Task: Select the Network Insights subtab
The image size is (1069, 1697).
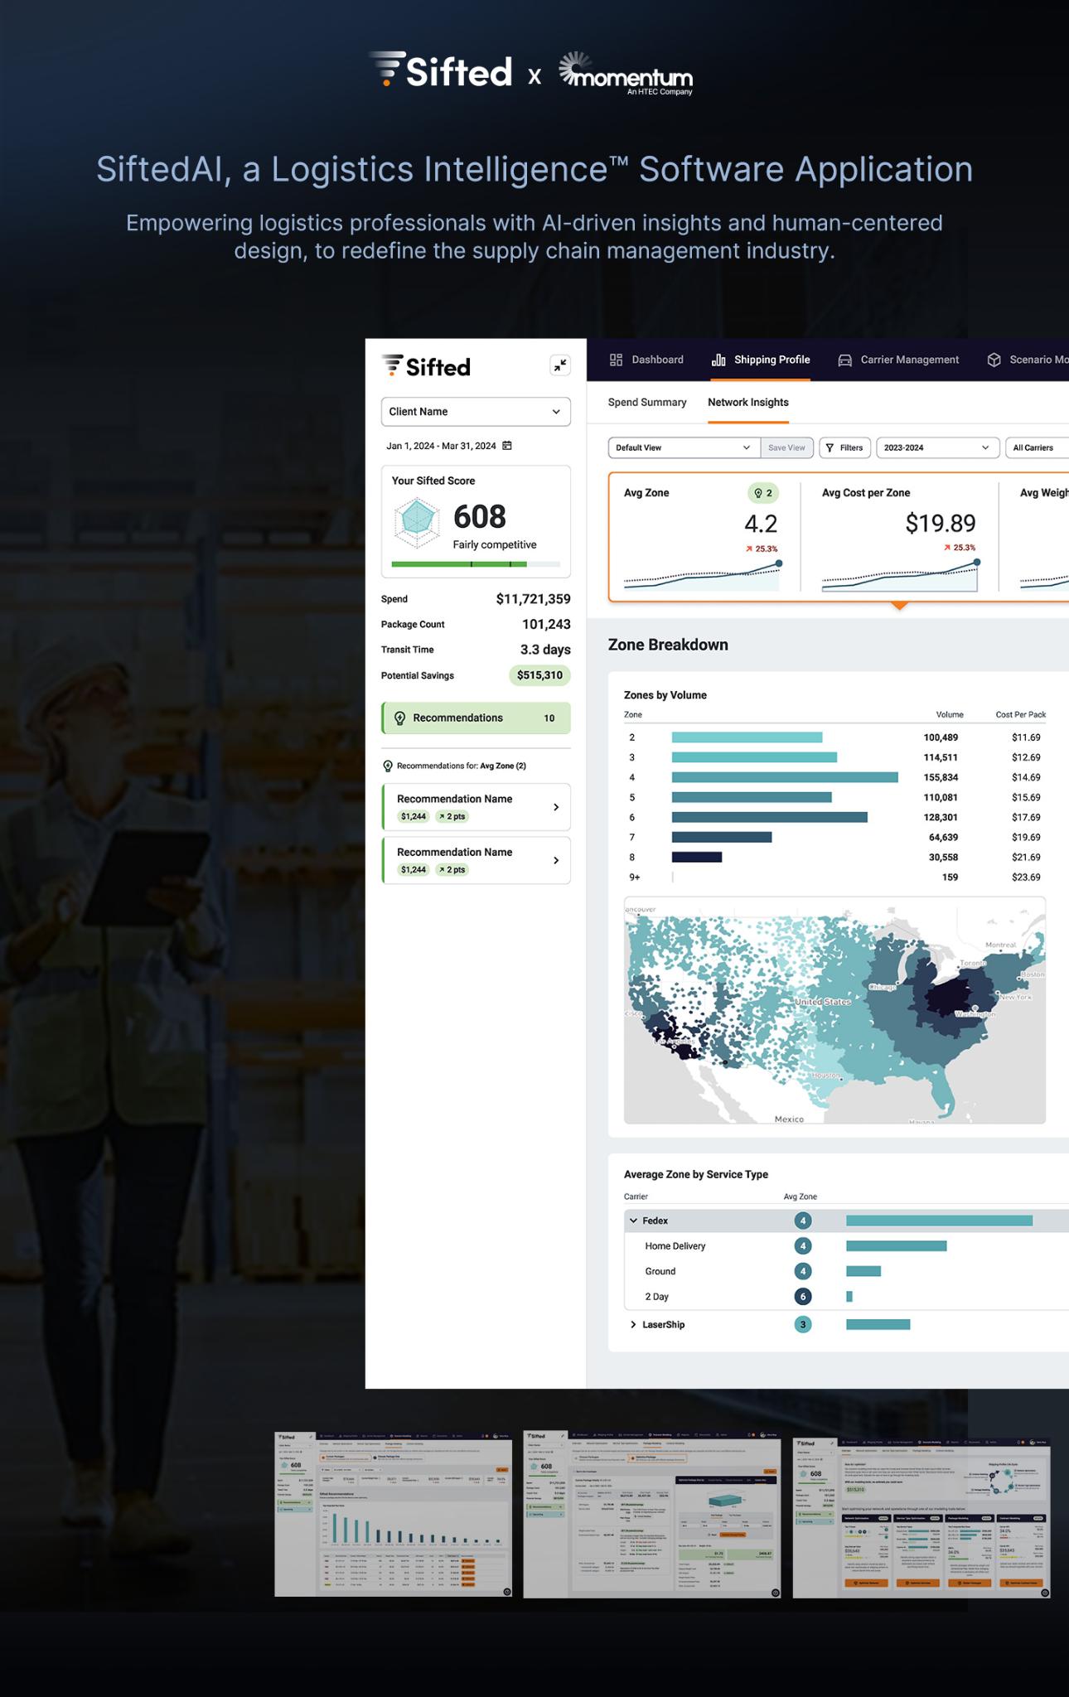Action: click(748, 403)
